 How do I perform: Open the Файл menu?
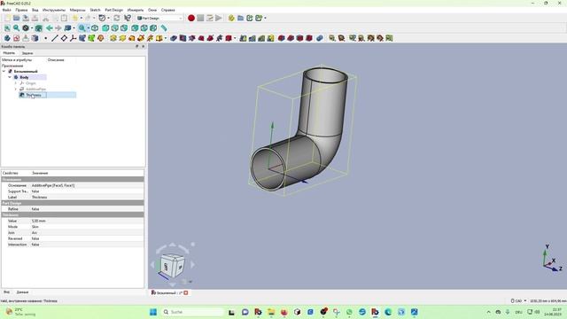[6, 10]
